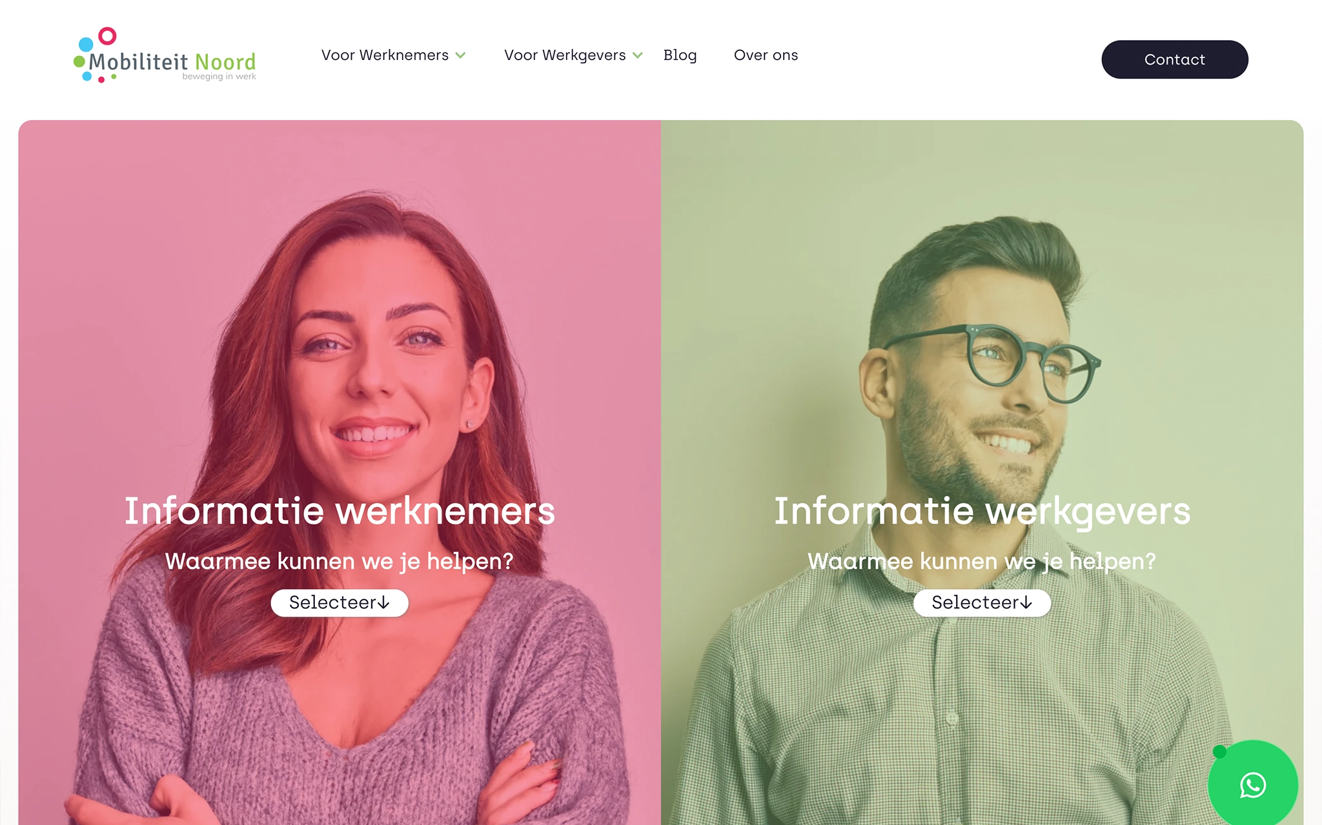Click the down arrow in werknemers Selecteer button
1322x825 pixels.
tap(384, 602)
